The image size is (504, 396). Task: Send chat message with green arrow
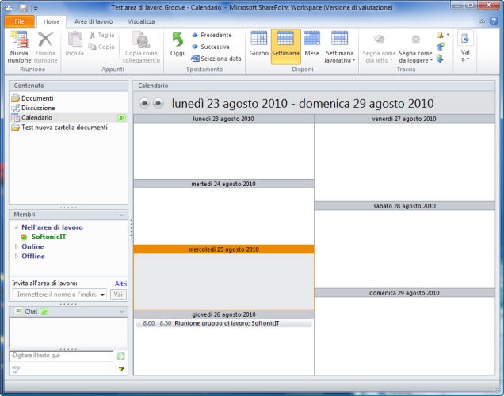pyautogui.click(x=121, y=356)
